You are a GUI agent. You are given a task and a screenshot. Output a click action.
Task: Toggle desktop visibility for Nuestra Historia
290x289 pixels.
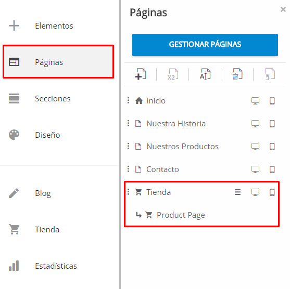(x=255, y=124)
